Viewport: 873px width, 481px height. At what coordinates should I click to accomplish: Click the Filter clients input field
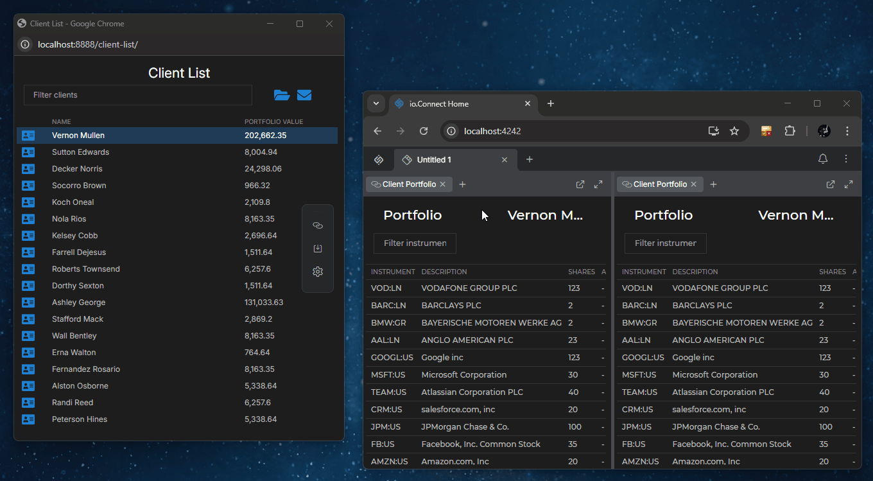point(138,95)
